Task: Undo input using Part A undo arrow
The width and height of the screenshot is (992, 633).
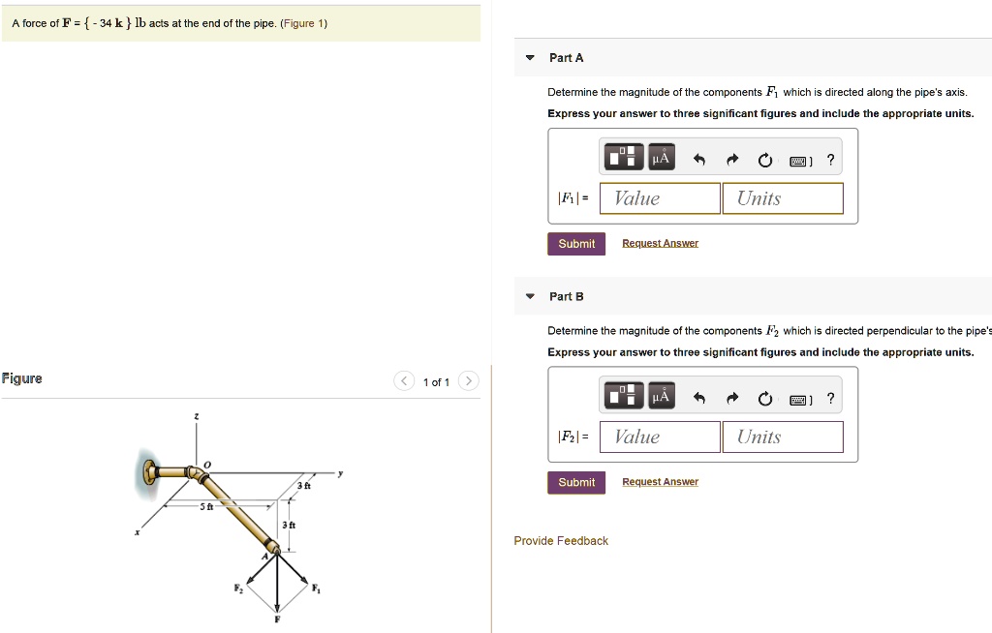Action: 699,157
